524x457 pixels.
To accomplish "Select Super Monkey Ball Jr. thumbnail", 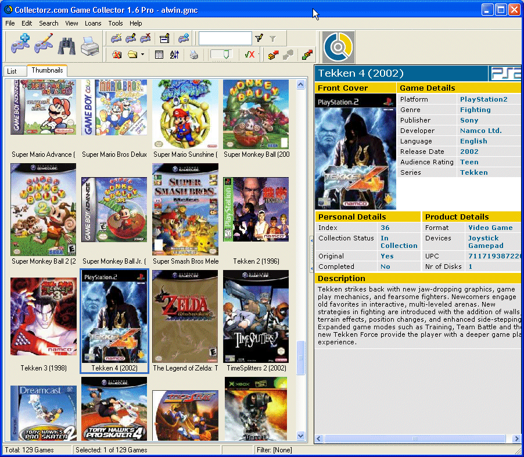I will [x=114, y=210].
